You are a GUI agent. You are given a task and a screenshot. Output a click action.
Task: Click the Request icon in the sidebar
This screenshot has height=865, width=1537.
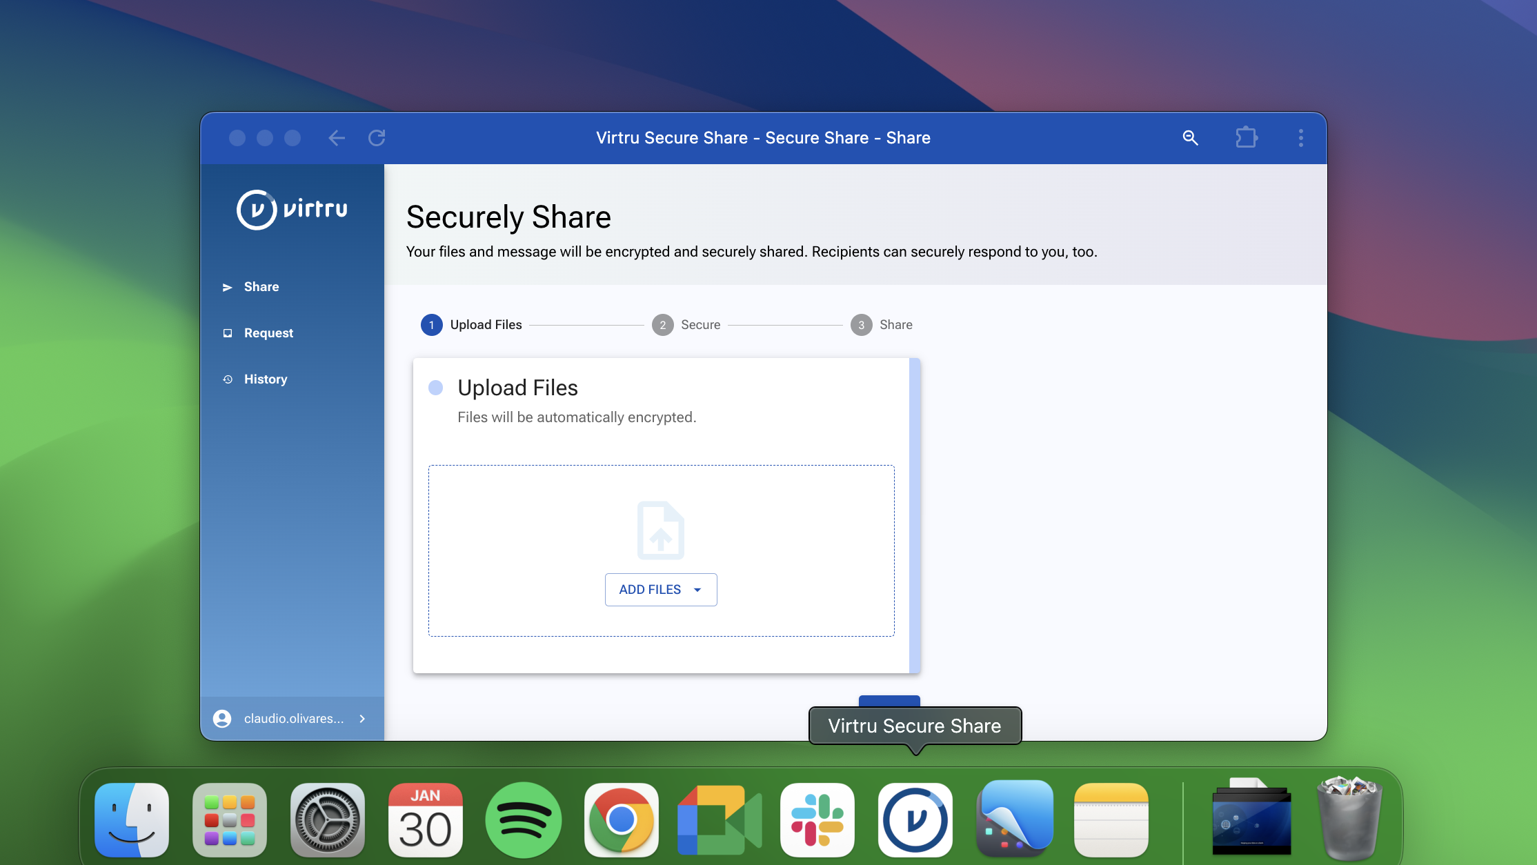[x=228, y=332]
